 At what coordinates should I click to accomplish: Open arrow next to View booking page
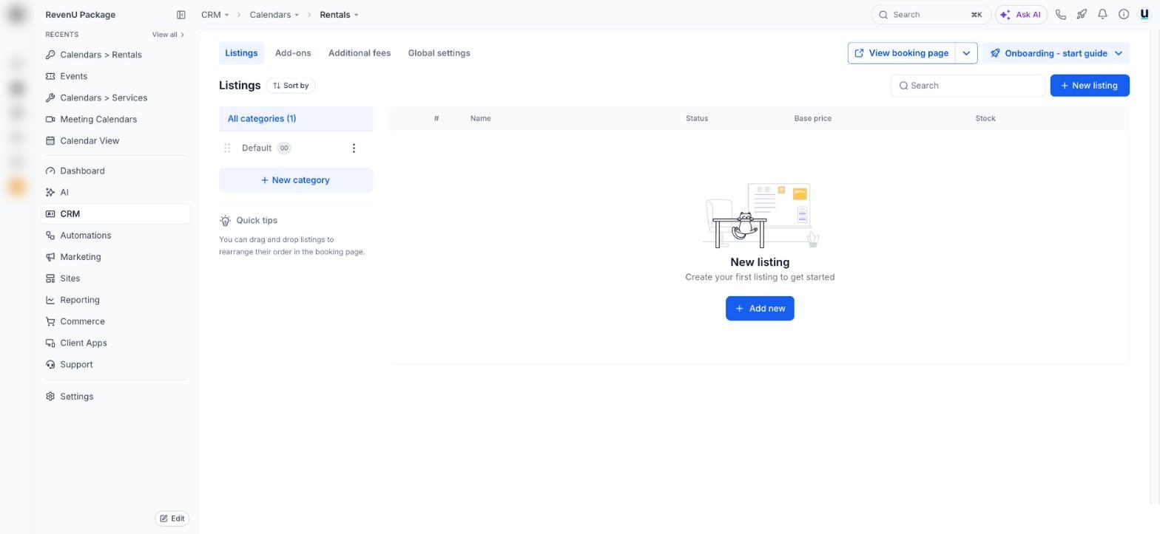pos(966,53)
